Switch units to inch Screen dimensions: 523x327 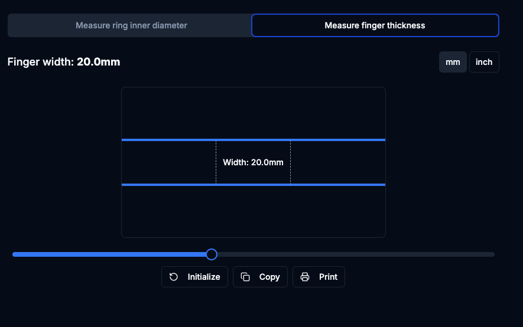[484, 62]
